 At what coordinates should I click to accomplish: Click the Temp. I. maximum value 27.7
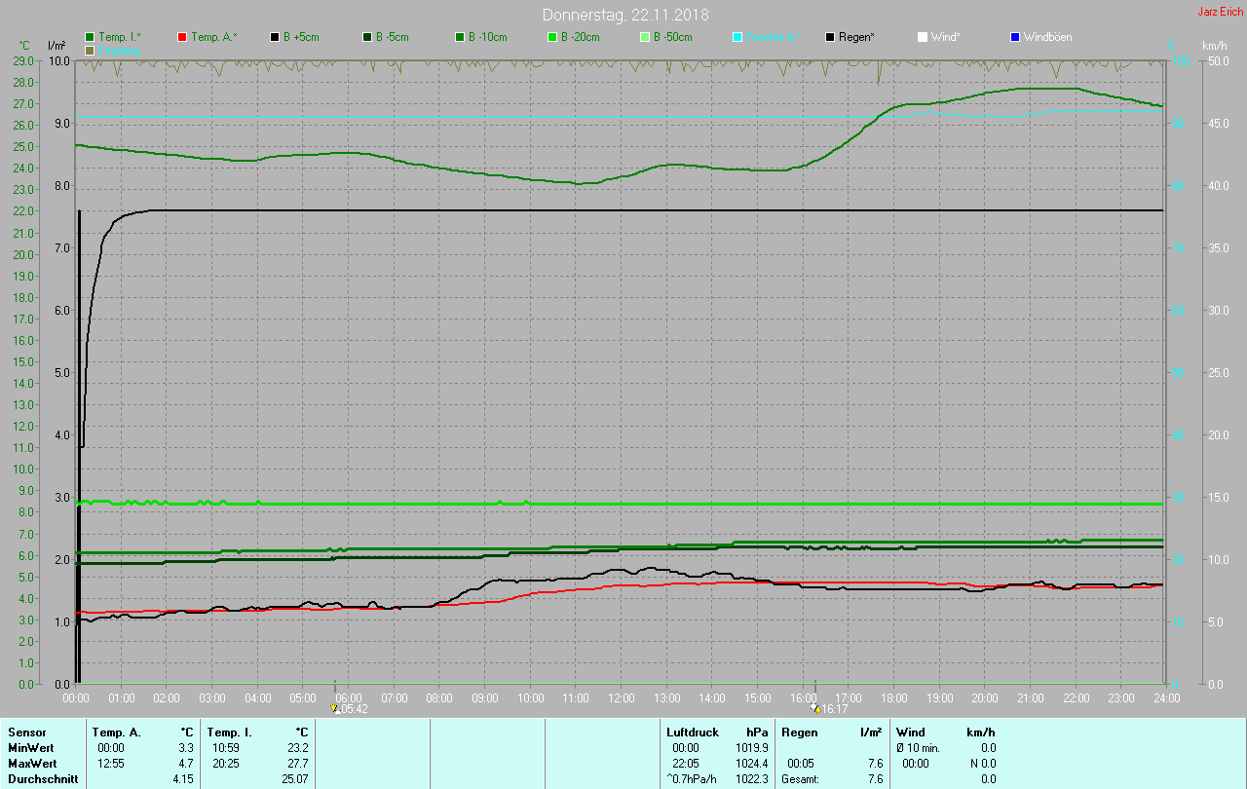coord(298,764)
